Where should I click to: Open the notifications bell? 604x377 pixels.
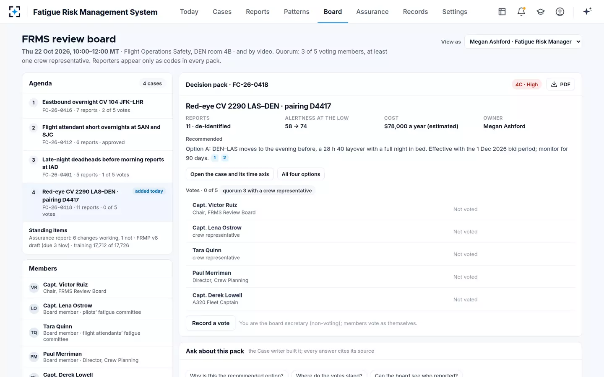click(x=521, y=12)
